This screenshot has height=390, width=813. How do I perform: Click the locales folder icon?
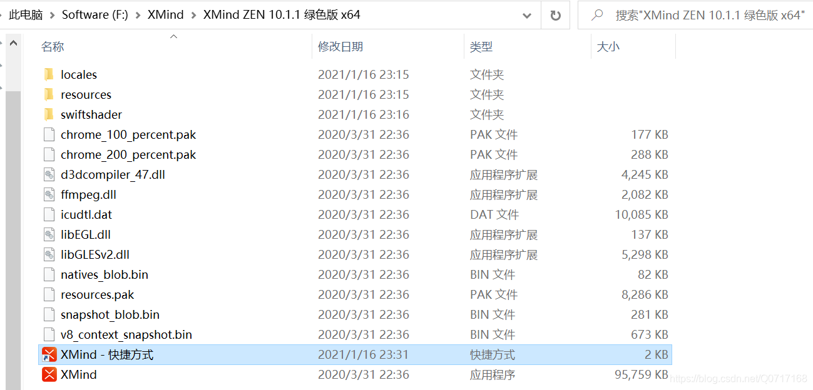pyautogui.click(x=49, y=74)
